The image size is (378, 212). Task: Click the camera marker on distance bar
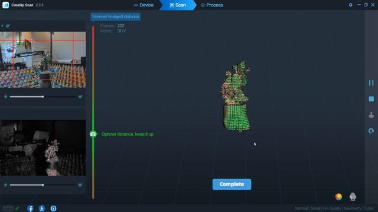click(x=93, y=134)
